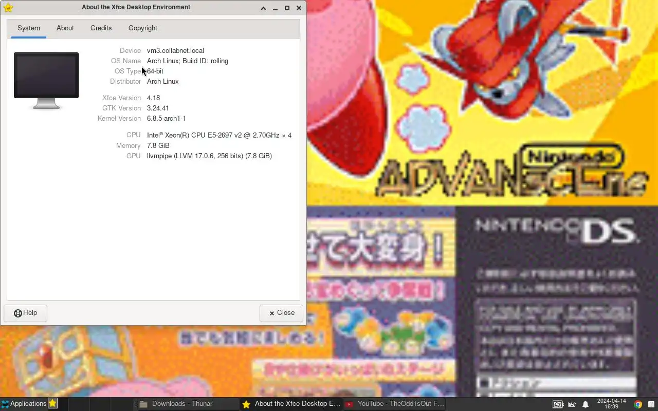
Task: Select the About the Xfce Desktop taskbar entry
Action: point(291,404)
